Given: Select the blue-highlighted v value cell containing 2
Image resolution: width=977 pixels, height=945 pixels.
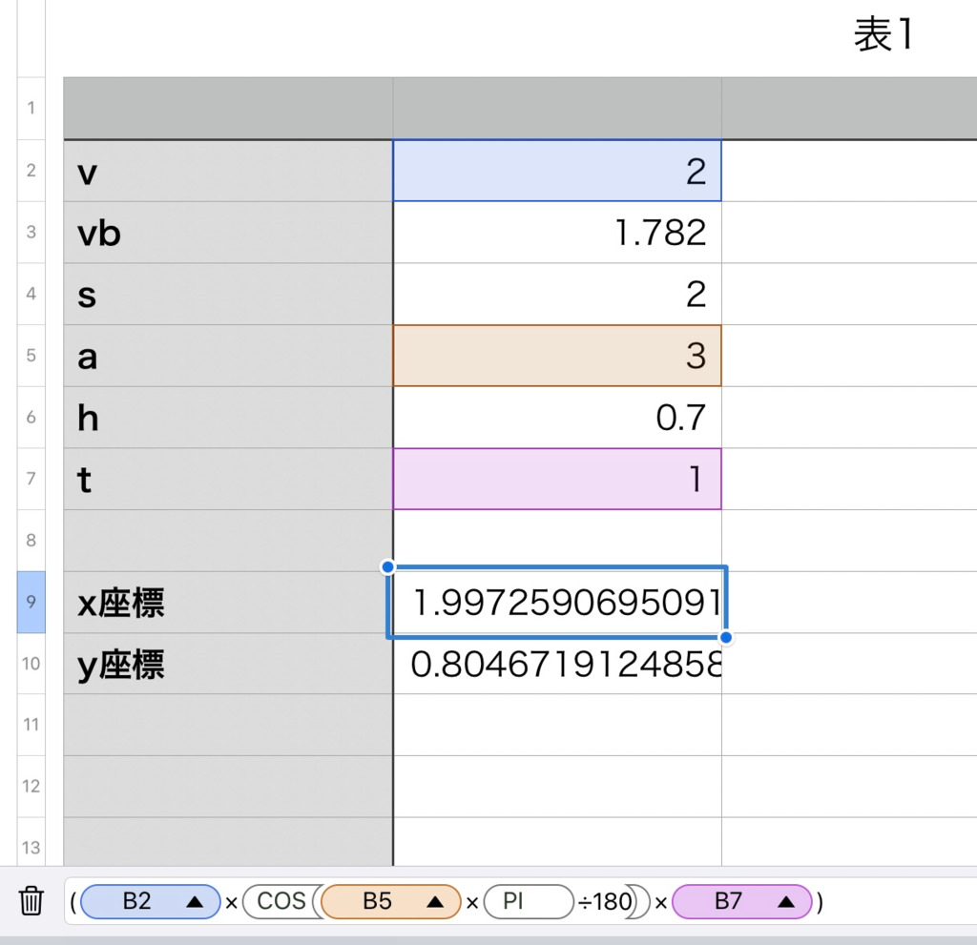Looking at the screenshot, I should click(x=556, y=172).
